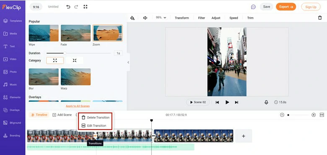Click the timeline playhead marker
The width and height of the screenshot is (327, 155).
coord(152,120)
